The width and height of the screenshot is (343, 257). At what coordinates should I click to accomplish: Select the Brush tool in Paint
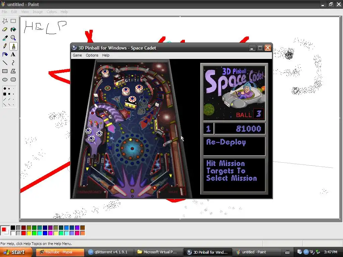click(13, 46)
